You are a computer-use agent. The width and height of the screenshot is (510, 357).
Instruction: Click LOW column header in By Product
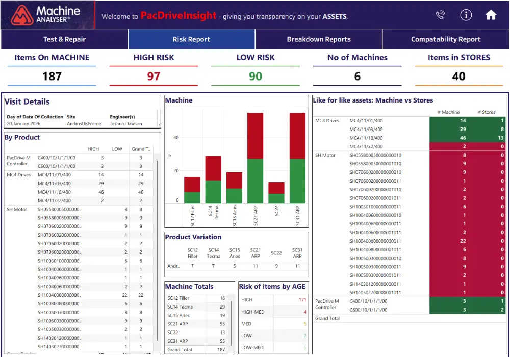coord(117,149)
